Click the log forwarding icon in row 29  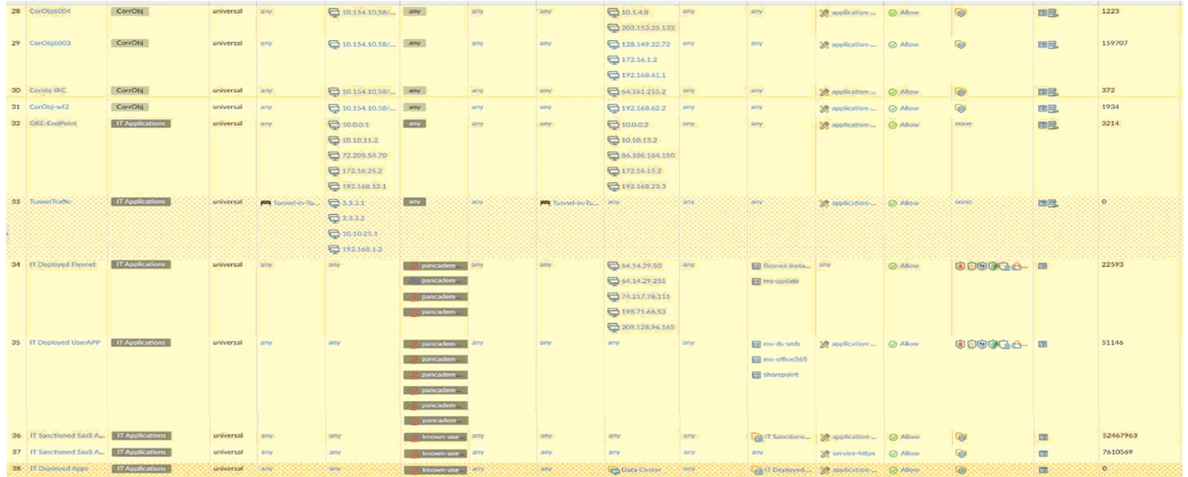[x=1047, y=44]
